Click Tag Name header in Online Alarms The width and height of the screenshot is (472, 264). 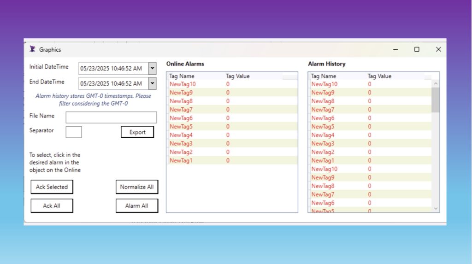click(x=182, y=76)
